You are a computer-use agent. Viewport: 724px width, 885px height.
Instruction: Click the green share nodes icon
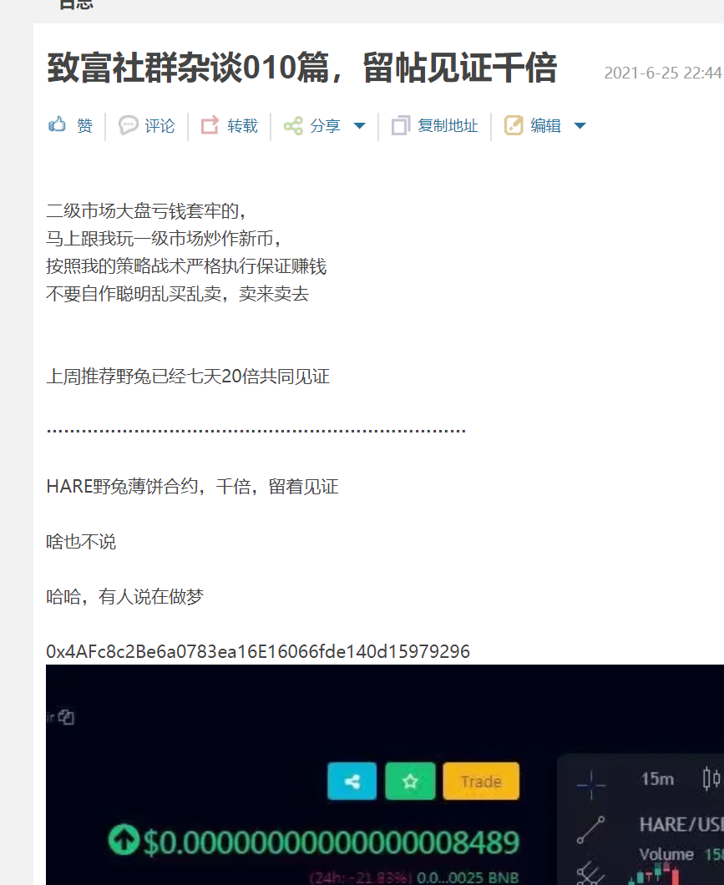pos(293,125)
